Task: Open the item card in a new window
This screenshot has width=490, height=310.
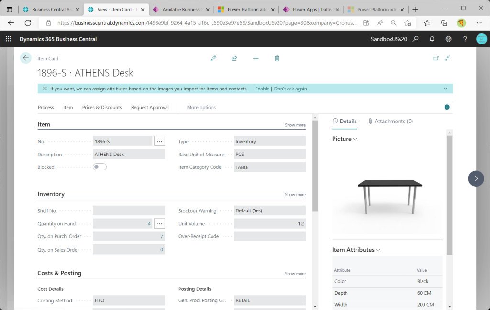Action: (x=436, y=58)
